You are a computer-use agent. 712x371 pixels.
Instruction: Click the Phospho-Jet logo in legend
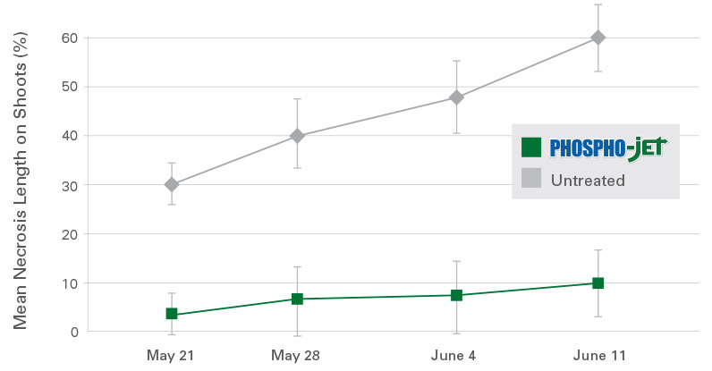[608, 148]
